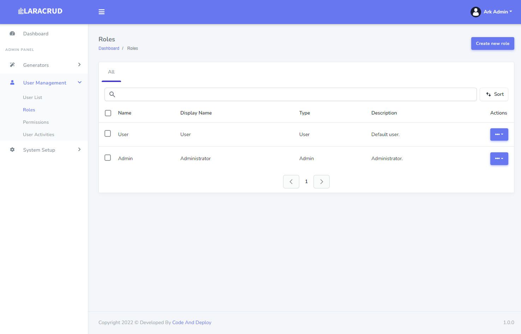Select the Admin role row checkbox
Screen dimensions: 521x334
click(x=108, y=158)
